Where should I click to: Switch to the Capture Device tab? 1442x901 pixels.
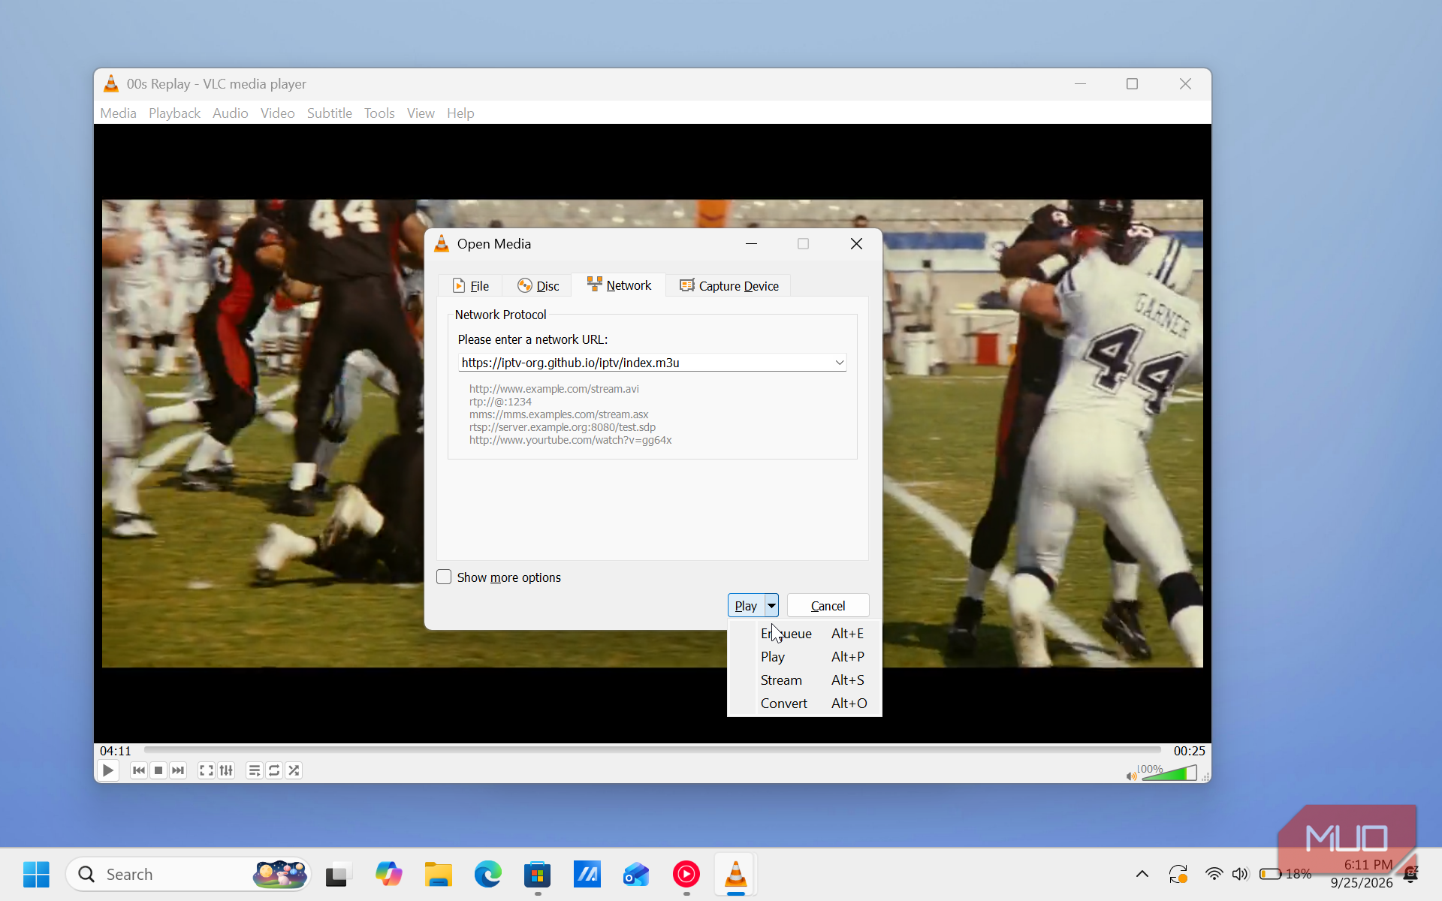click(x=729, y=286)
